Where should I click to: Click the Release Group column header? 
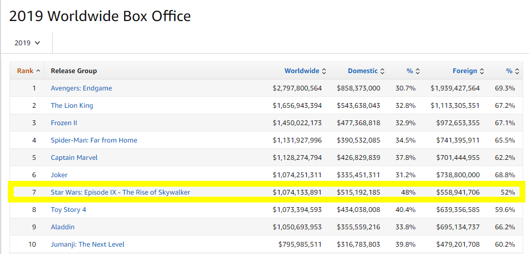pos(74,71)
